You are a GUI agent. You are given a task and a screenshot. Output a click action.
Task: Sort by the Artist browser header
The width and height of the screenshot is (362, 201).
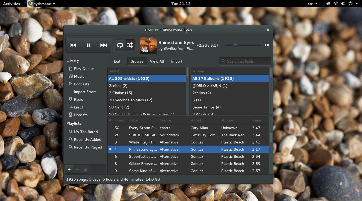pos(147,71)
